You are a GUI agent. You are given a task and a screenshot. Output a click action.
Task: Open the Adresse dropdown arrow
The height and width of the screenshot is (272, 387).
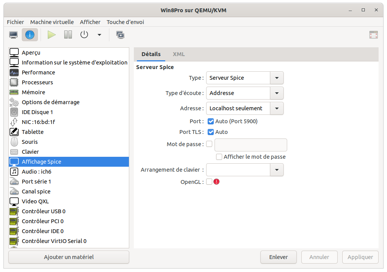277,108
